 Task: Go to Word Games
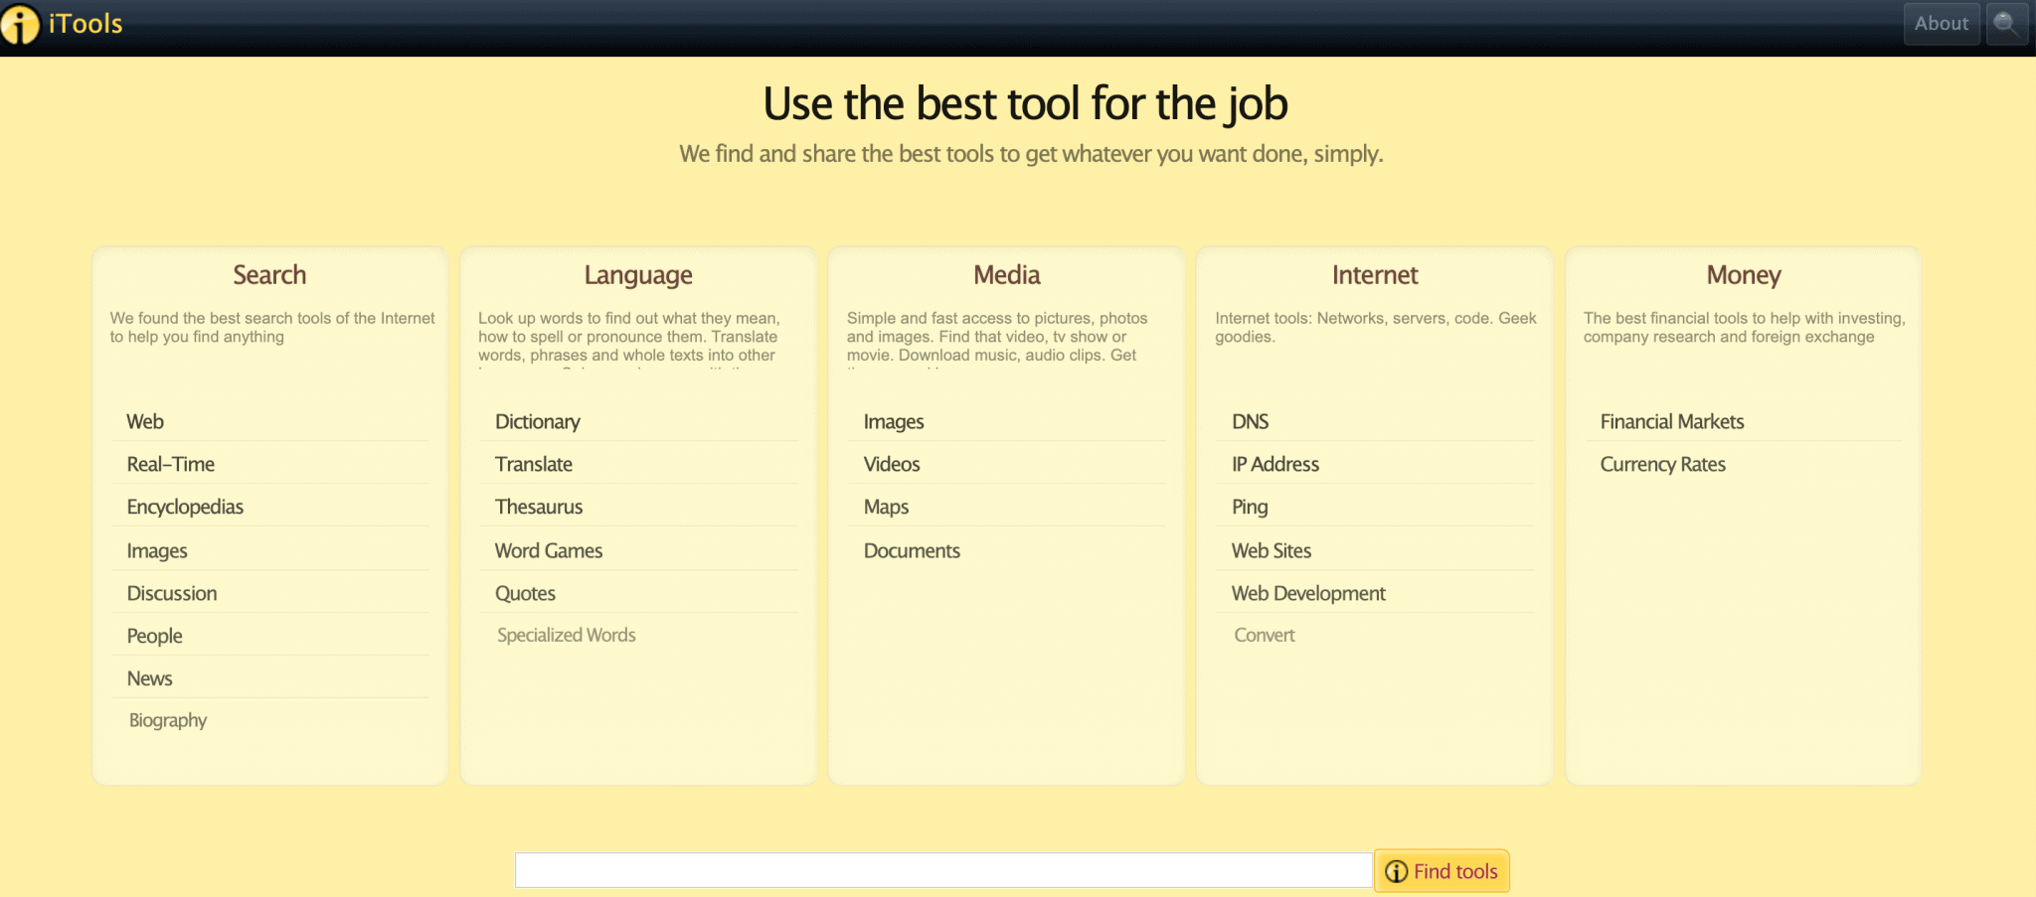[x=549, y=550]
